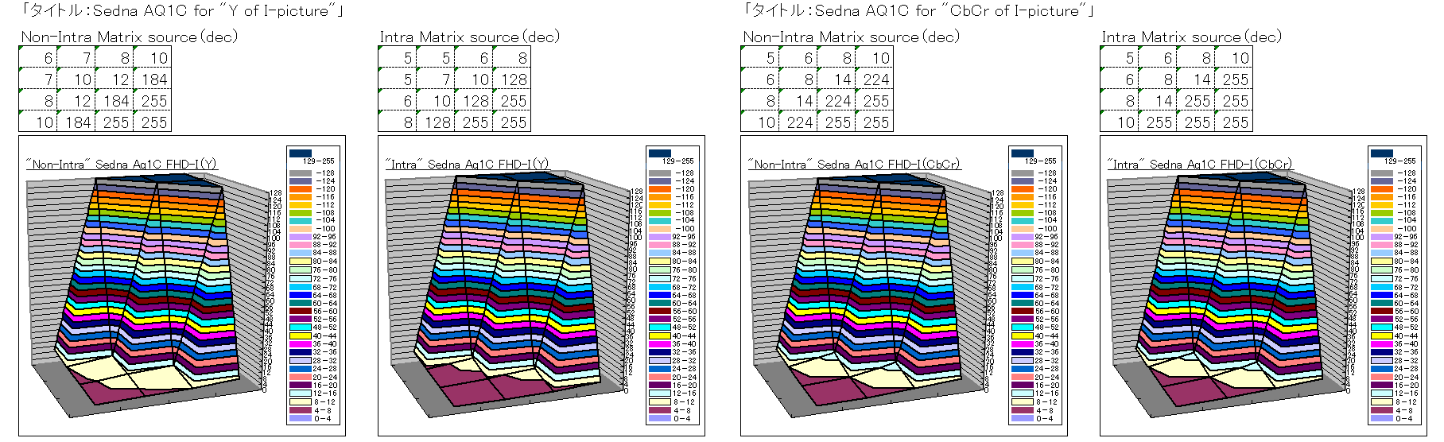
Task: Select the "Non-Intra" Sedna Aq1C FHD-I(CbCr) chart title
Action: 853,165
